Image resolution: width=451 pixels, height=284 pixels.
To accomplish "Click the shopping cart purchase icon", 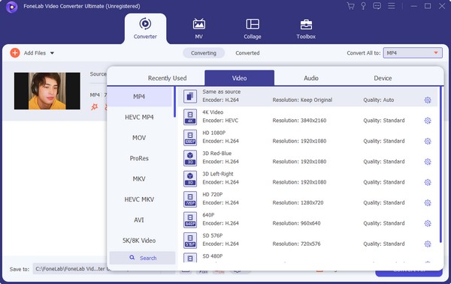I will coord(350,6).
